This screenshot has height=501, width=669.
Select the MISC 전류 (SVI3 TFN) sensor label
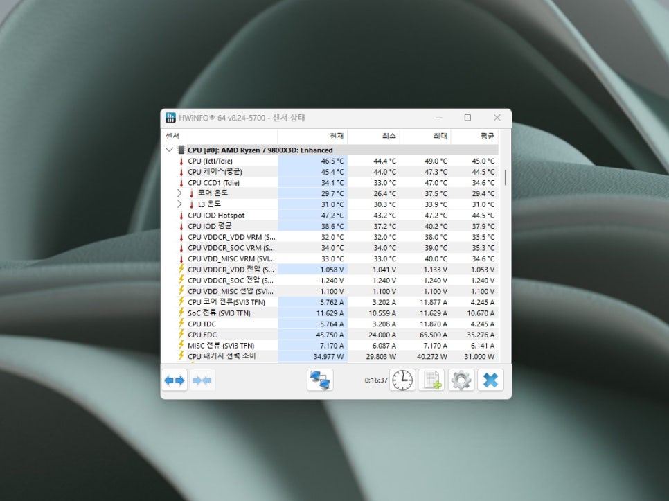click(x=221, y=346)
